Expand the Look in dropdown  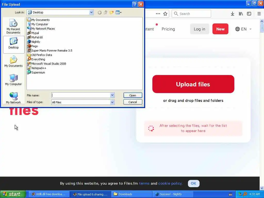tap(91, 12)
